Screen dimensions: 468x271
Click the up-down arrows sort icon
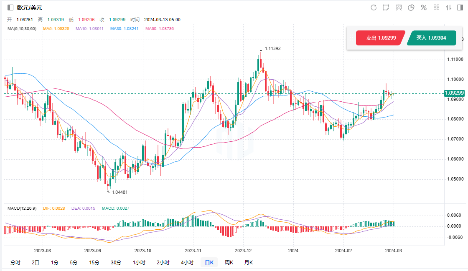pyautogui.click(x=449, y=8)
